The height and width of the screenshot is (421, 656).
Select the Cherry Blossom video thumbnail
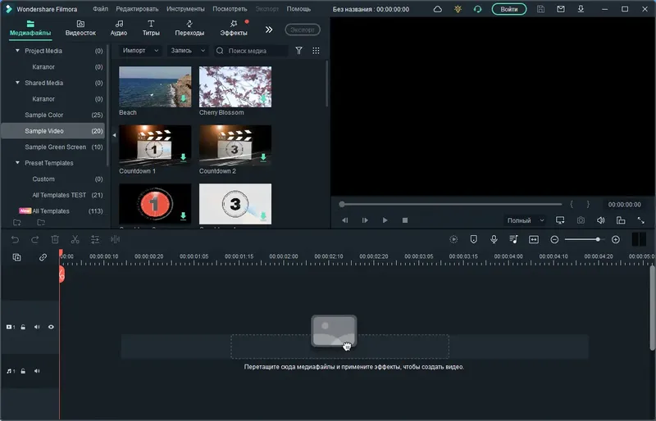[x=235, y=87]
